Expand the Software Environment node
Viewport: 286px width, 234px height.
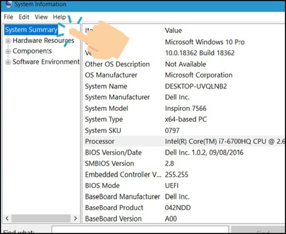8,62
